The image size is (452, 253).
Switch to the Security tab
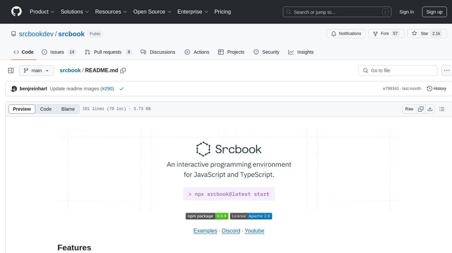[x=267, y=52]
